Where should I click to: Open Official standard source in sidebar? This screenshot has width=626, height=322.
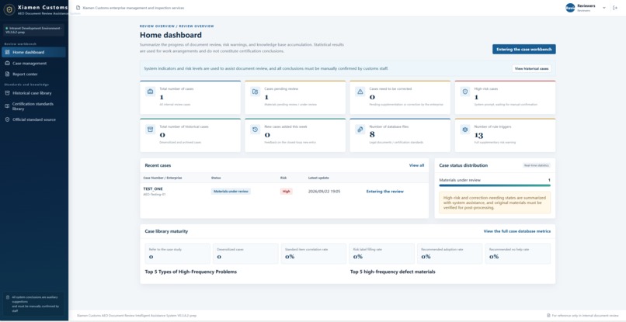[33, 119]
